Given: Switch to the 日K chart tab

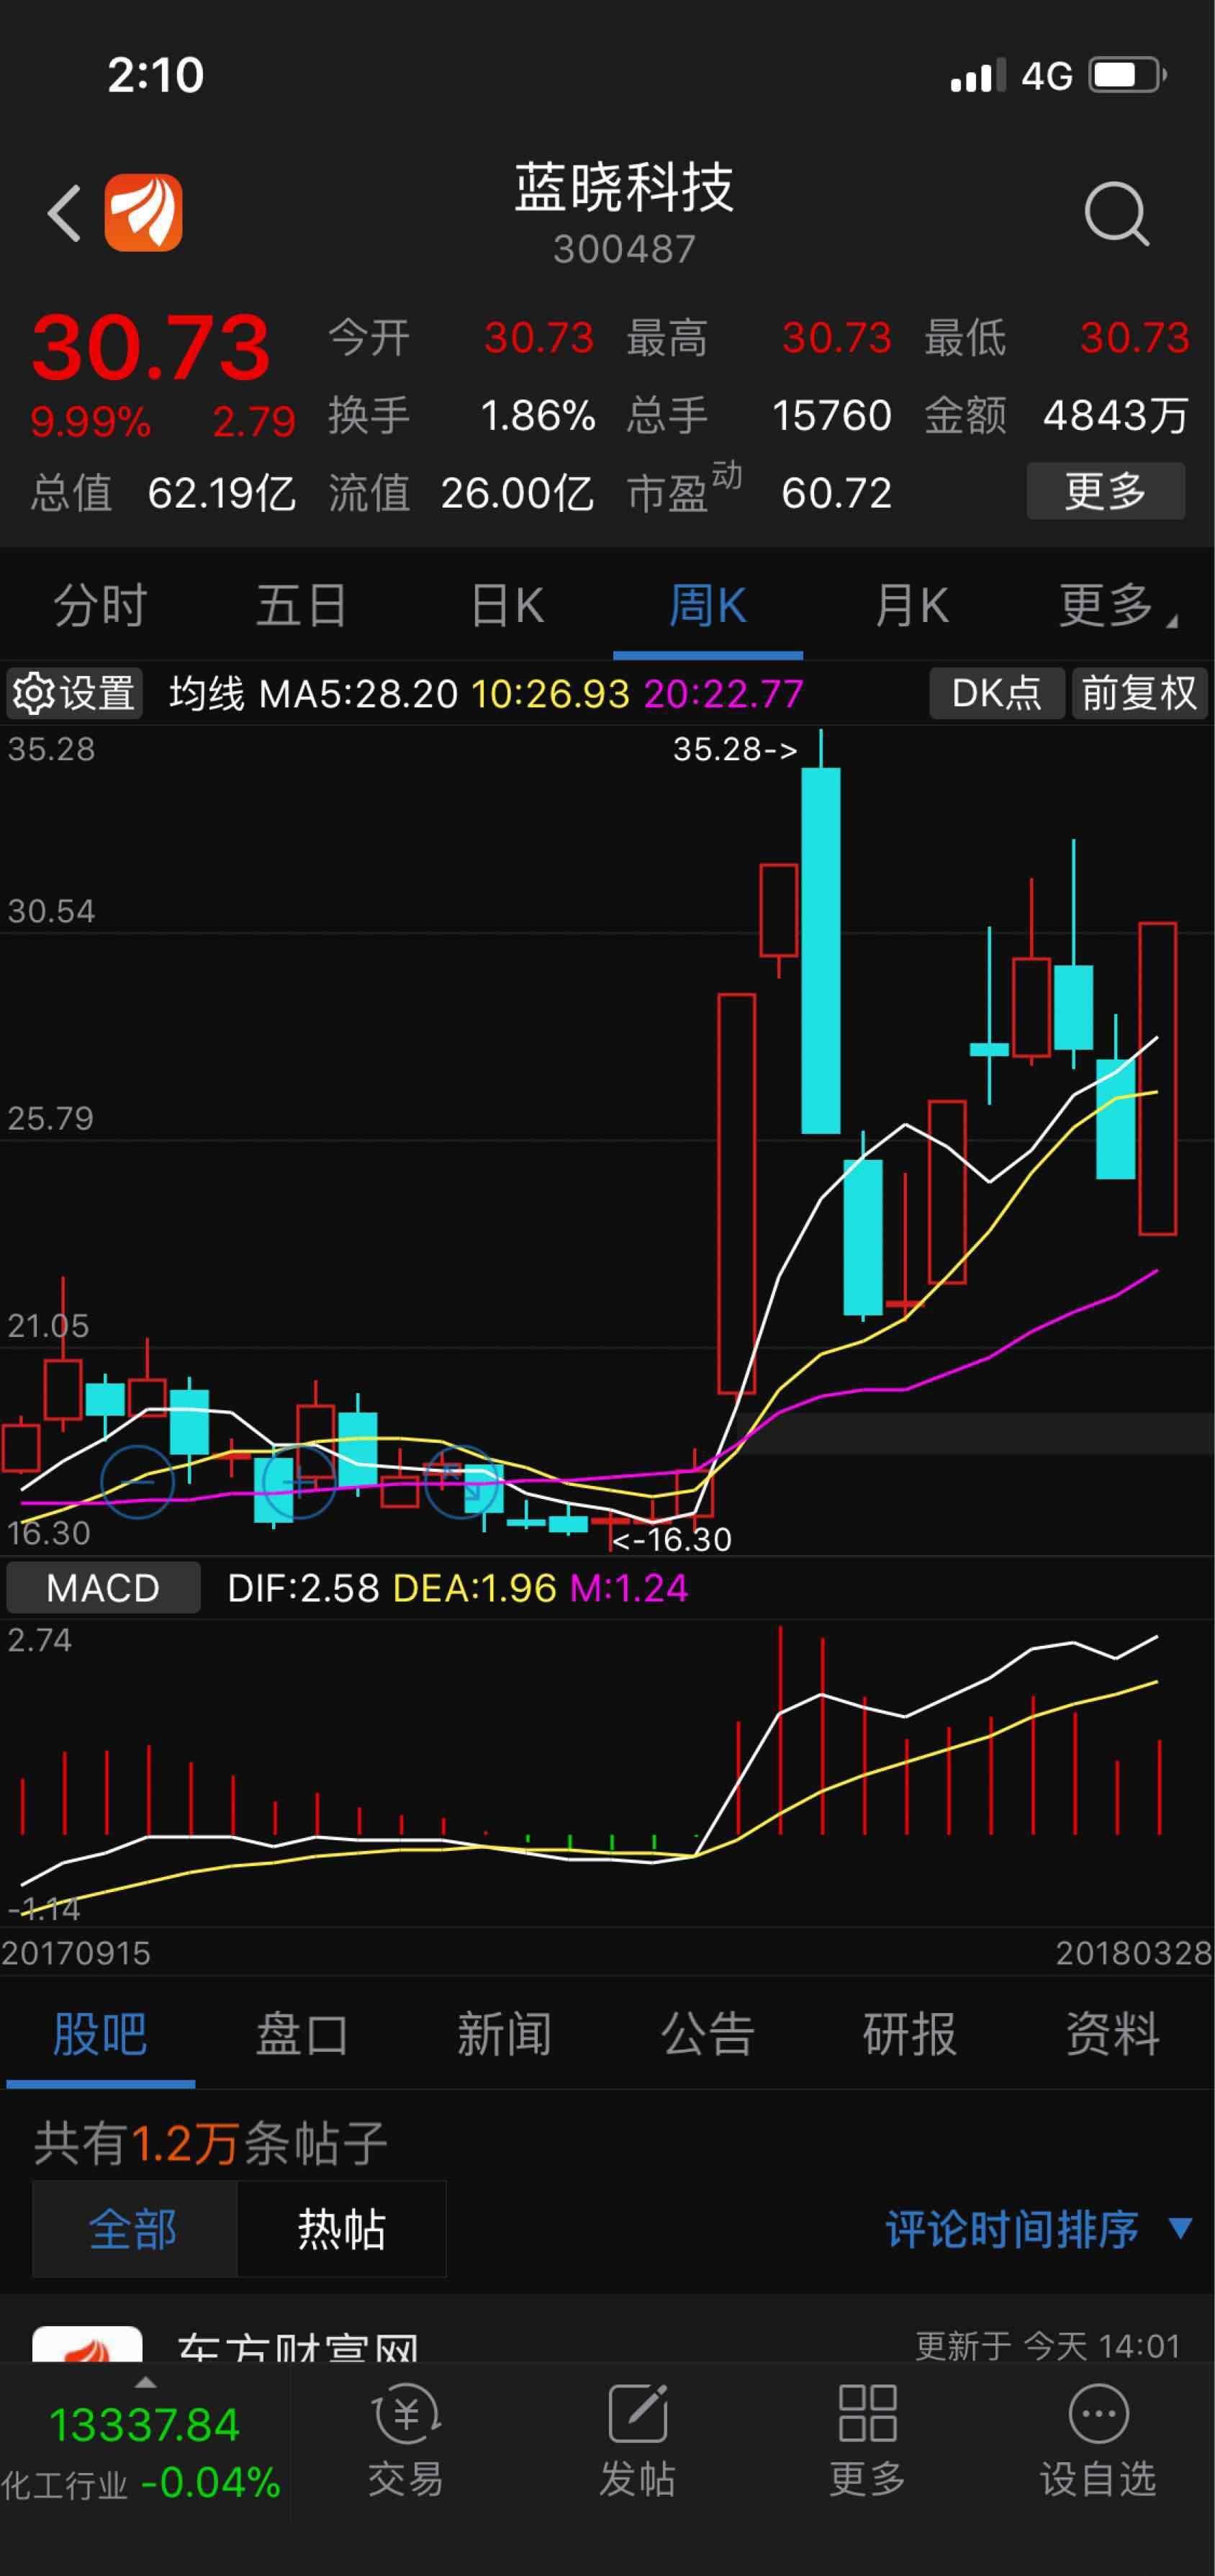Looking at the screenshot, I should [507, 606].
